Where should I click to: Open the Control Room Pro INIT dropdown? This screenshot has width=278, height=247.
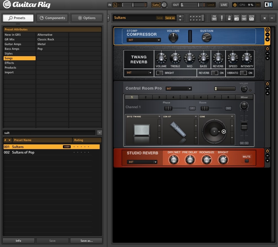point(179,89)
